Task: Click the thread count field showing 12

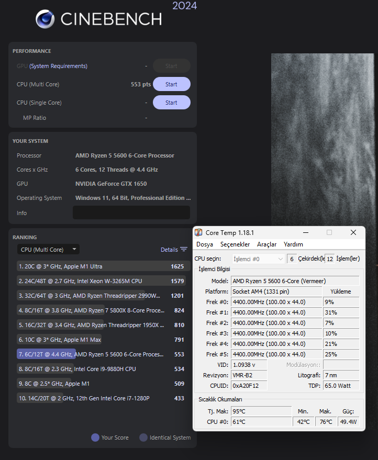Action: (330, 259)
